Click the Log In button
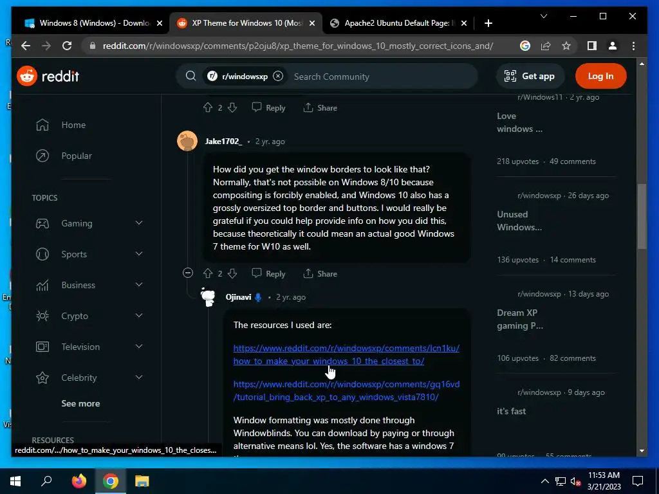659x494 pixels. point(600,76)
